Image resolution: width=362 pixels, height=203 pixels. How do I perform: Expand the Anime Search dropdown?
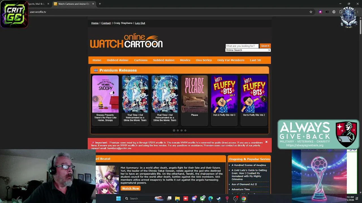(x=248, y=50)
